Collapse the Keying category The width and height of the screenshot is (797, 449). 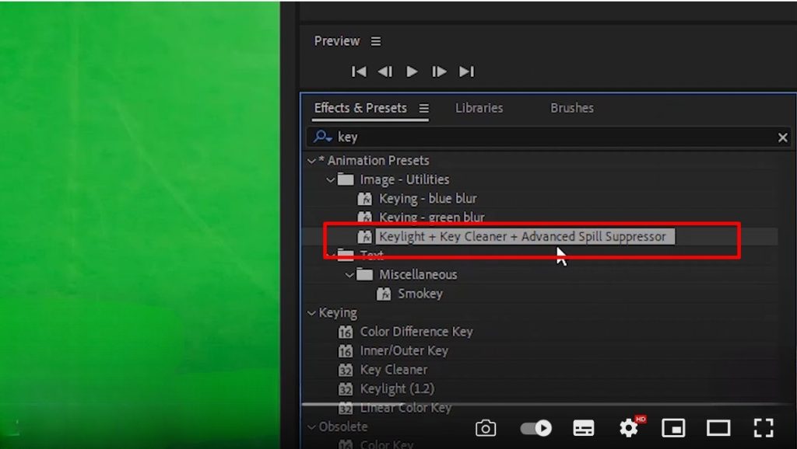pyautogui.click(x=311, y=312)
